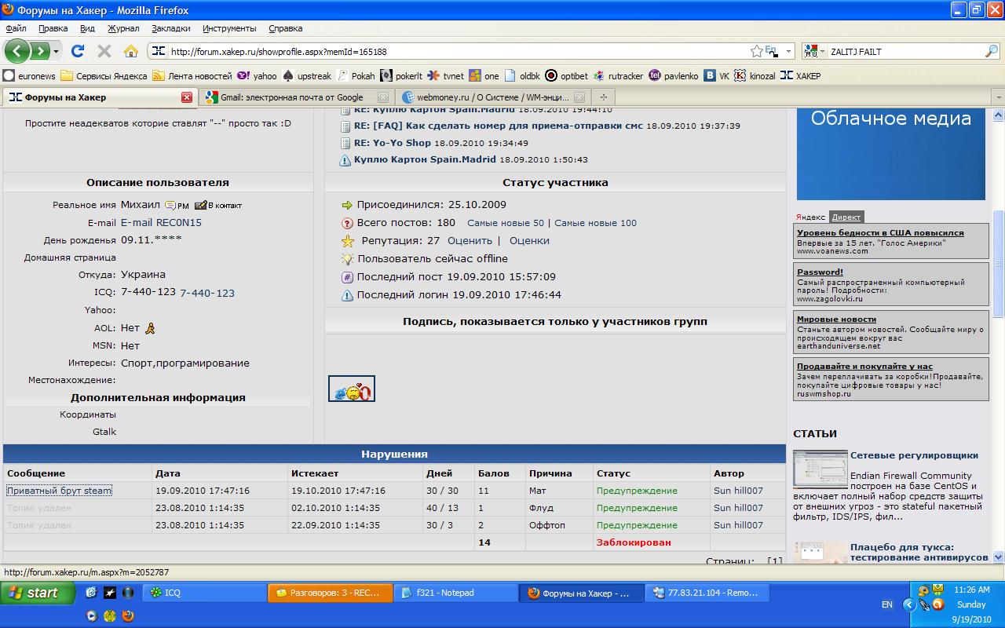Image resolution: width=1005 pixels, height=628 pixels.
Task: Open a new tab with plus button
Action: tap(603, 97)
